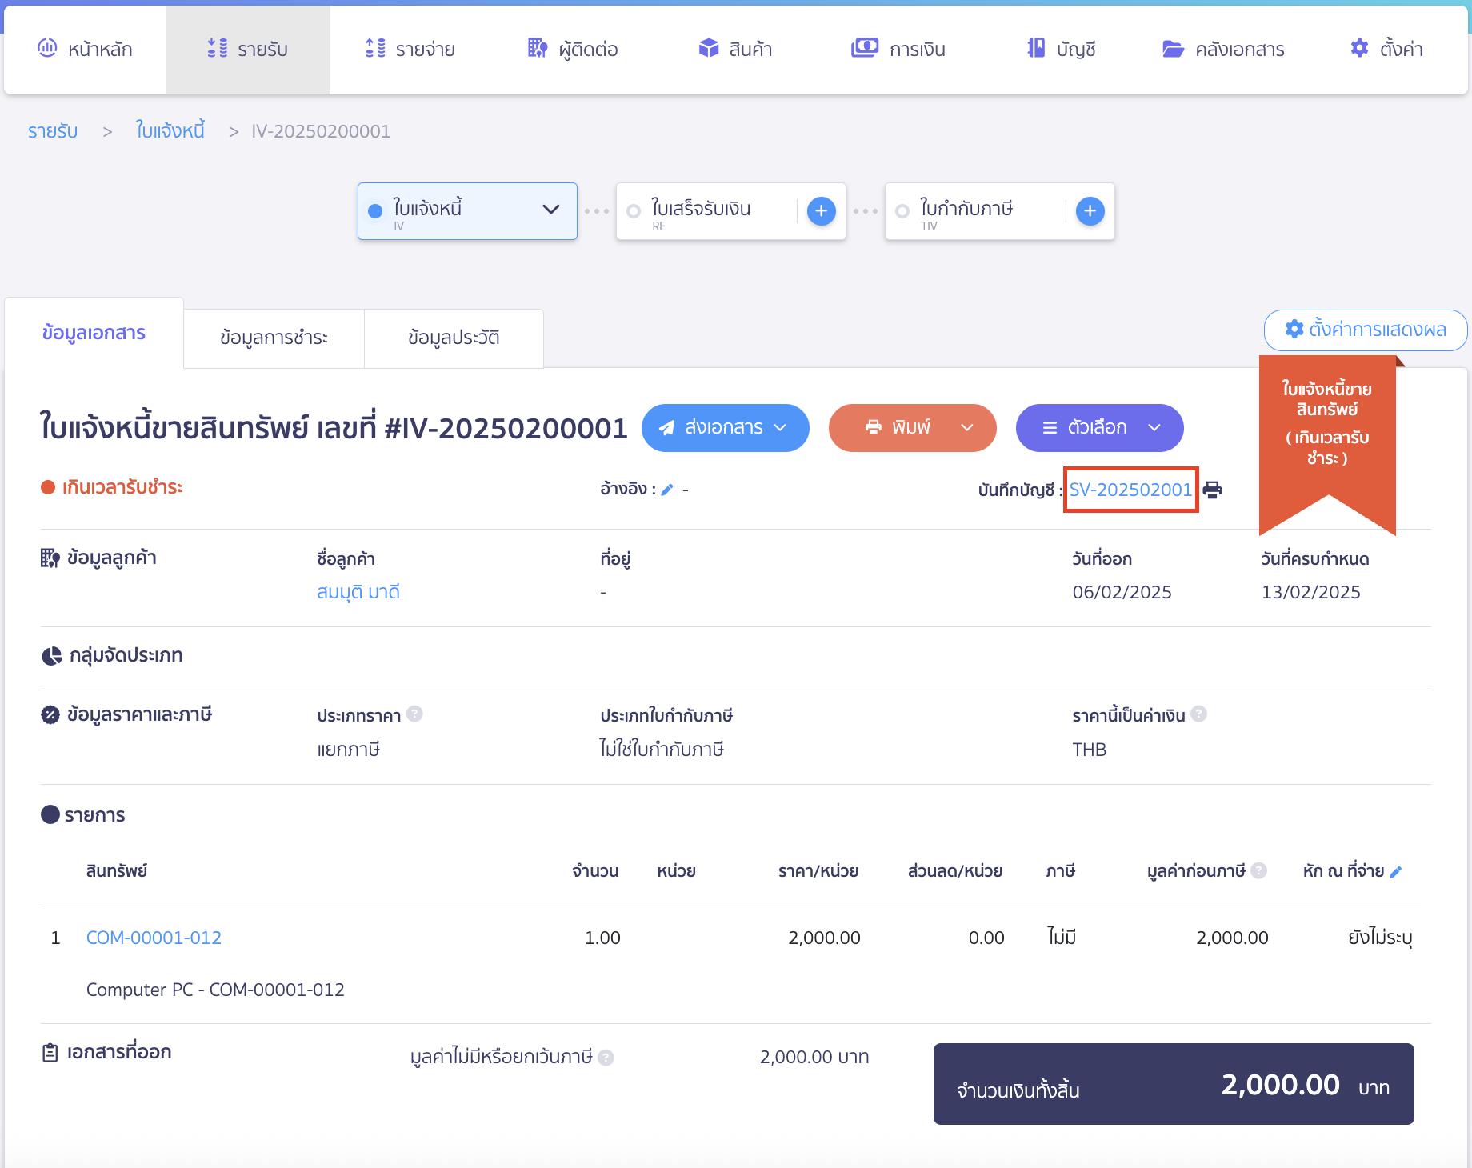Click the plus icon on ใบกำกับภาษี

coord(1090,211)
